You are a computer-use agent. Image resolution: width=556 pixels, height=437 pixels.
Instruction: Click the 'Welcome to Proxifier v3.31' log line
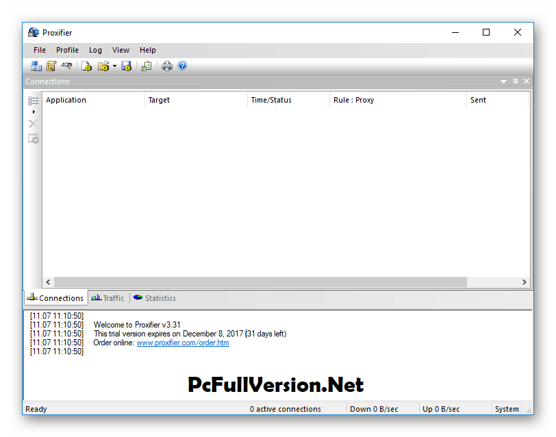137,325
